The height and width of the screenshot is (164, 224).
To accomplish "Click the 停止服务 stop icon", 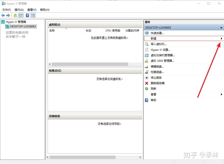I will point(147,78).
